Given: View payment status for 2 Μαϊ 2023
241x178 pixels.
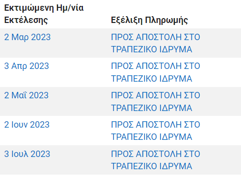Looking at the screenshot, I should [x=156, y=101].
